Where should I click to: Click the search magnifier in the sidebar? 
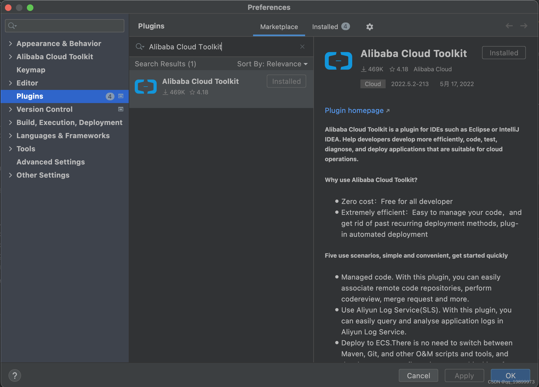click(12, 25)
